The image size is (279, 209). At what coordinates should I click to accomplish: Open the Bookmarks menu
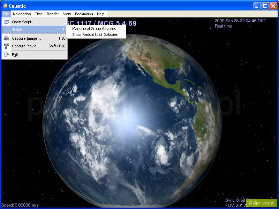[x=84, y=14]
